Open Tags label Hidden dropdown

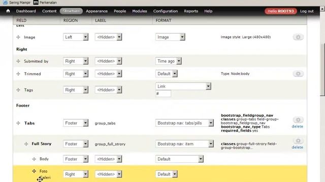108,90
